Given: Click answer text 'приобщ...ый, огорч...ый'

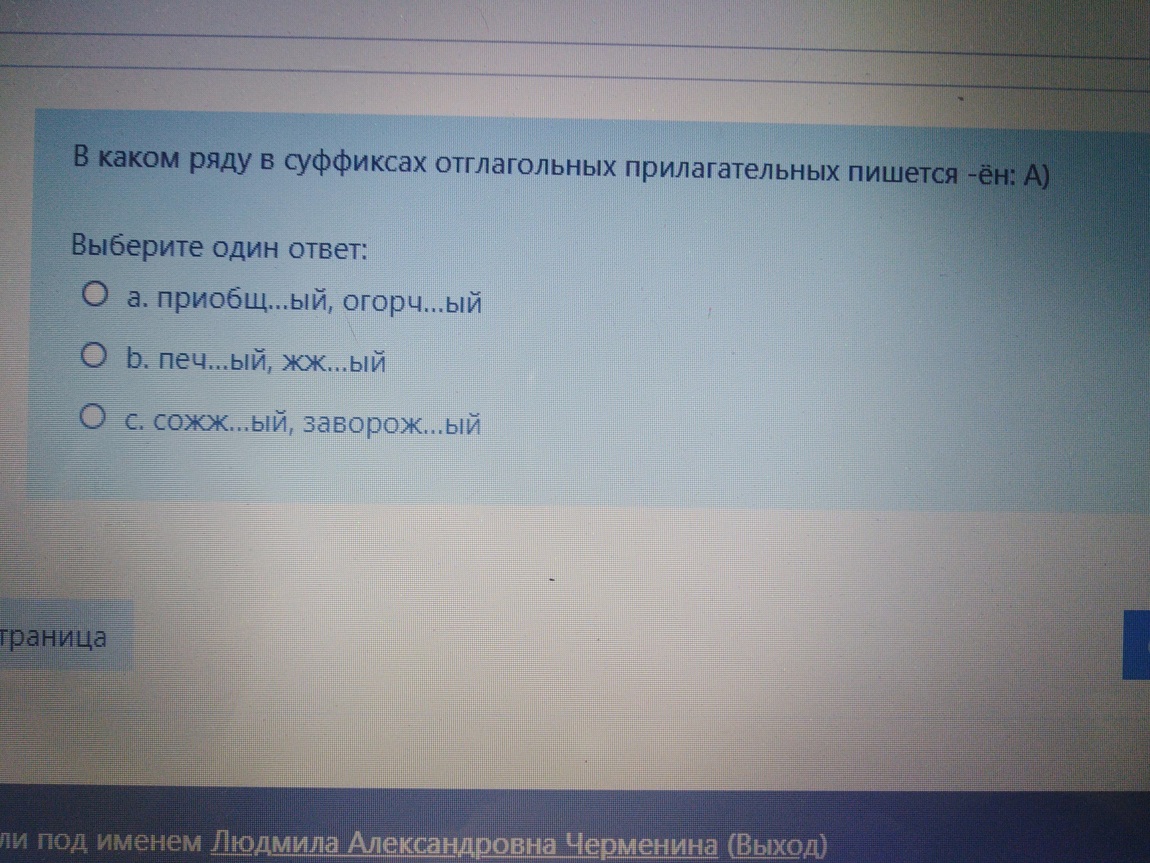Looking at the screenshot, I should coord(320,302).
